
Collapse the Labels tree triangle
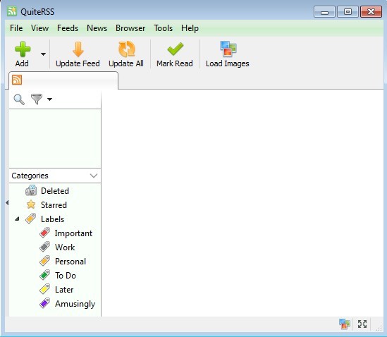(17, 219)
